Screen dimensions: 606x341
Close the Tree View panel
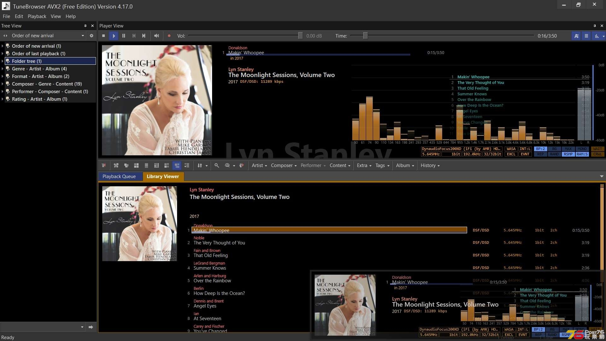pyautogui.click(x=92, y=26)
